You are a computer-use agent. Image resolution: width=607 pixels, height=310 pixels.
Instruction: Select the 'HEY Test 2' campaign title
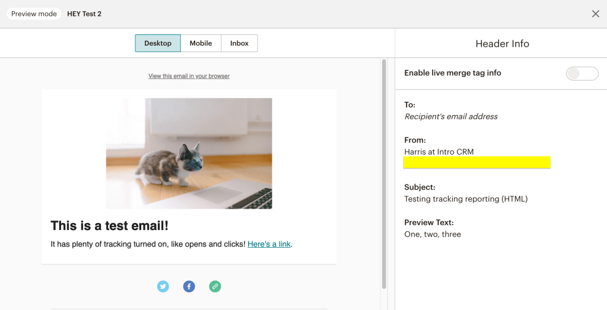pos(84,14)
